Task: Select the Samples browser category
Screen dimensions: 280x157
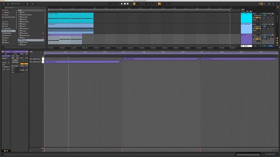Action: pos(7,42)
